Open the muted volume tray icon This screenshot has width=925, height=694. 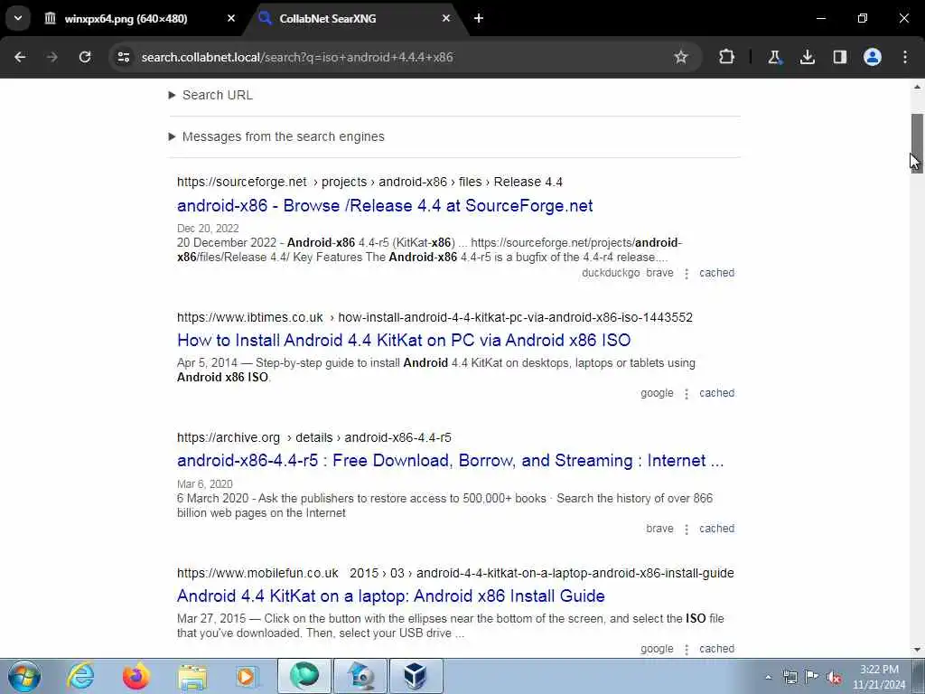(x=834, y=677)
